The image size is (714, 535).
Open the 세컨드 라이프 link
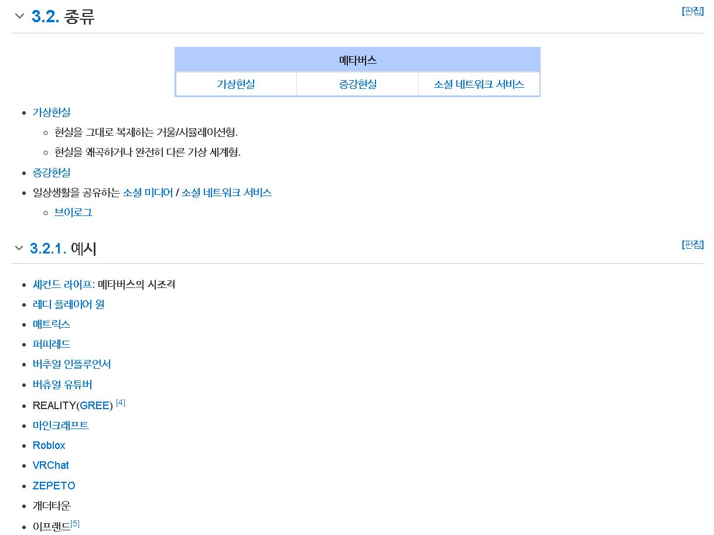point(63,284)
